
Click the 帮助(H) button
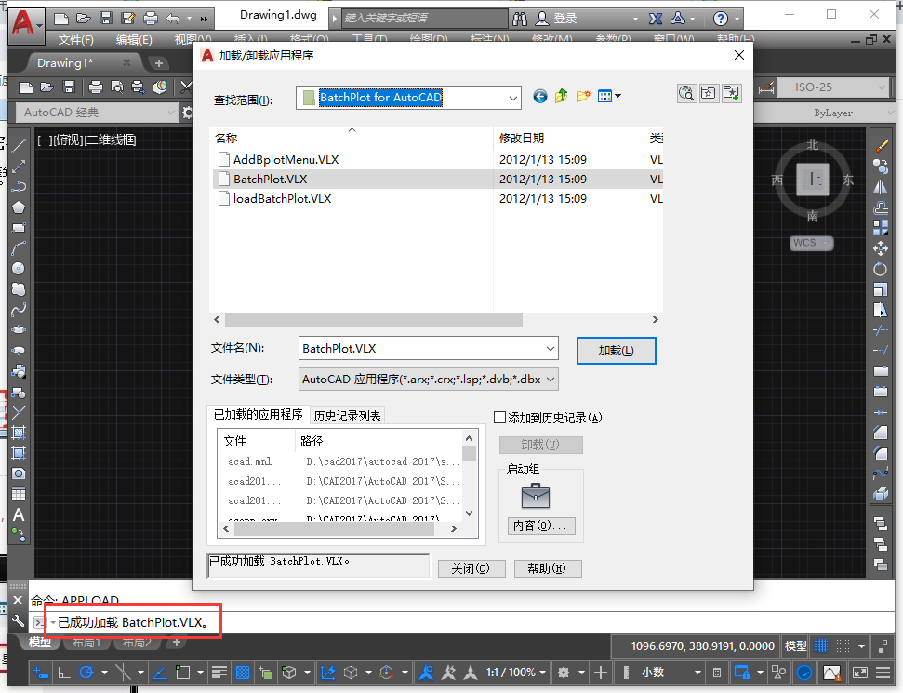pos(547,568)
